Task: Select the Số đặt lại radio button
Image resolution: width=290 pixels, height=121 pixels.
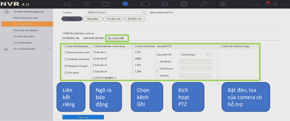Action: click(x=158, y=62)
